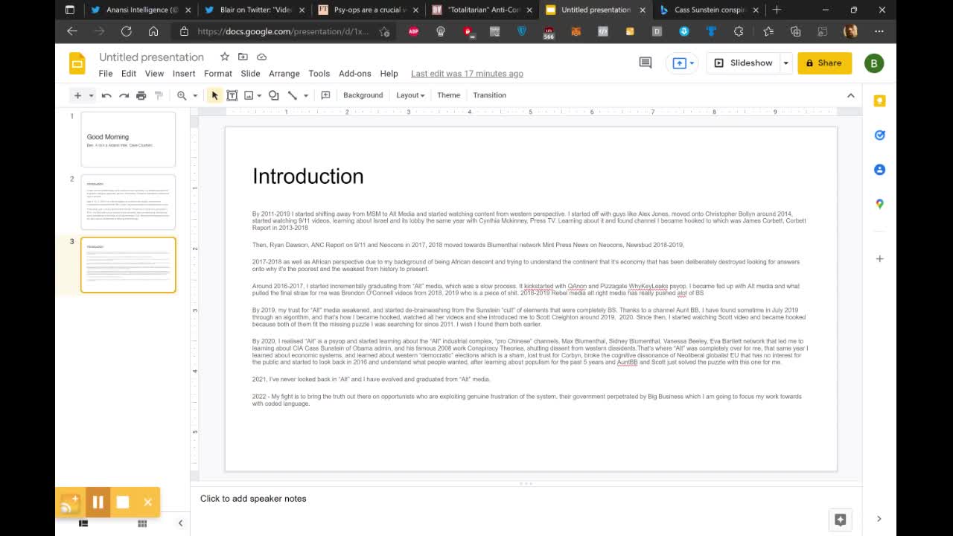Rename the Untitled presentation title
Image resolution: width=953 pixels, height=536 pixels.
pos(151,57)
